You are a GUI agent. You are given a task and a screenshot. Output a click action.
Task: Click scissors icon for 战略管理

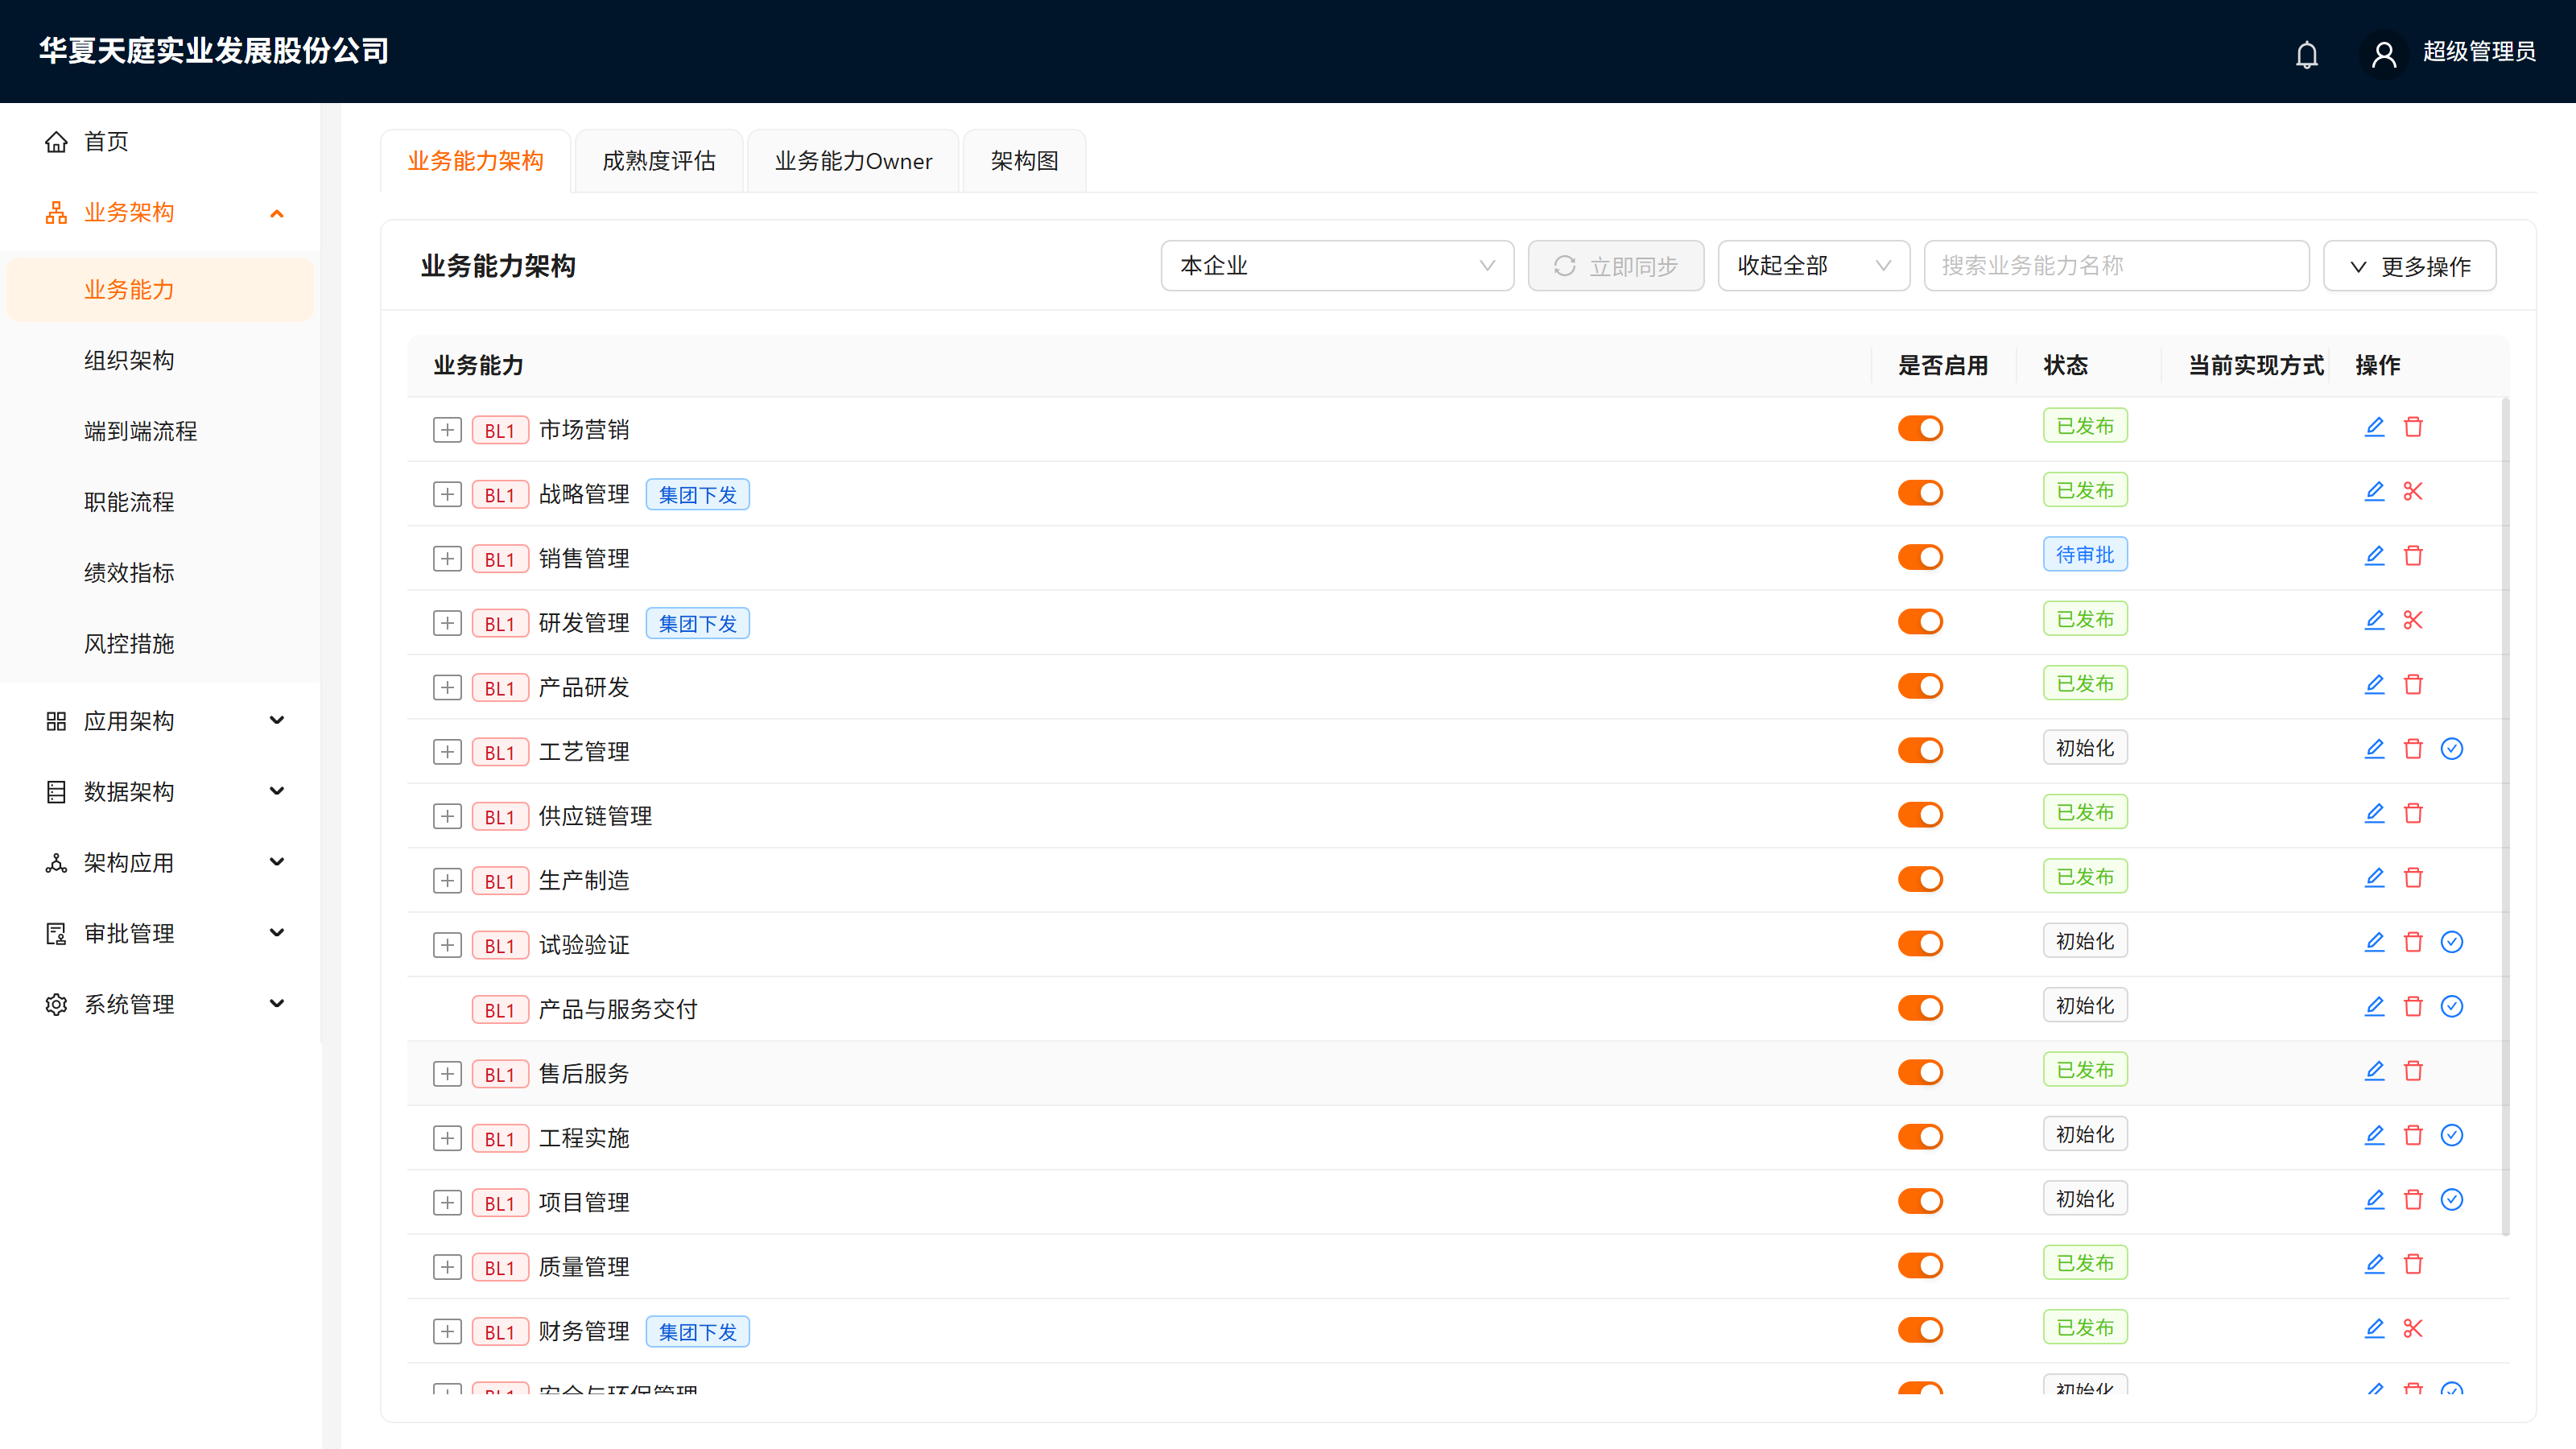(x=2413, y=491)
